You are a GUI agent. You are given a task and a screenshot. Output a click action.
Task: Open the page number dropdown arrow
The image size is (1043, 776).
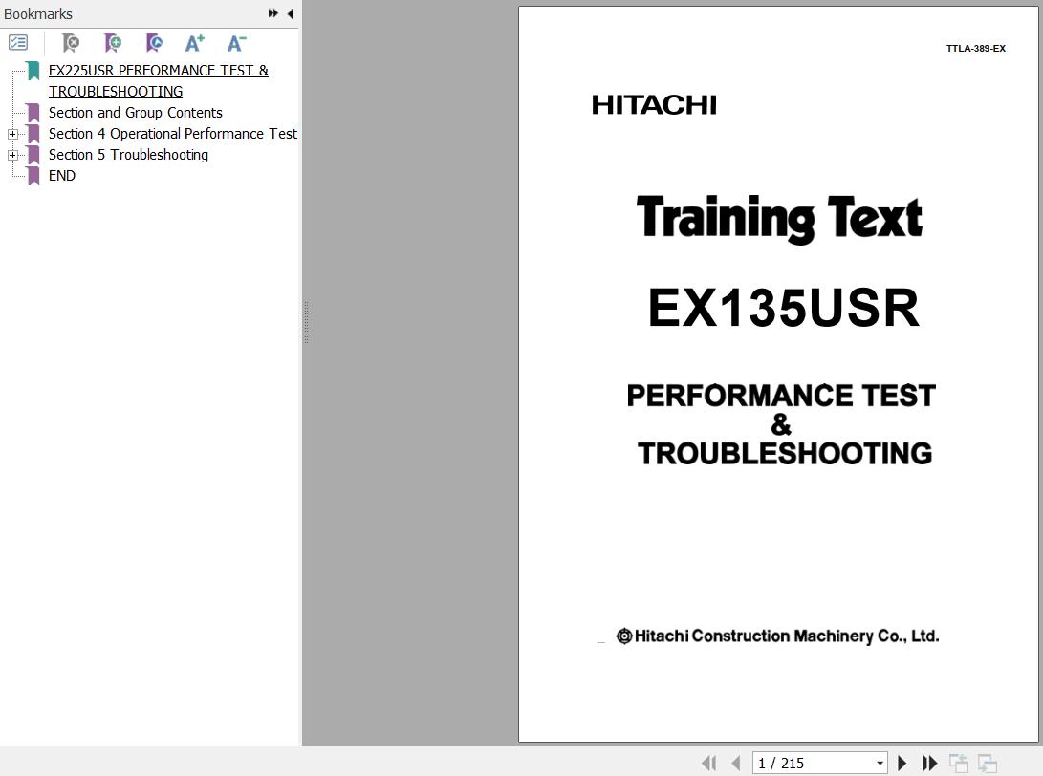[x=880, y=764]
